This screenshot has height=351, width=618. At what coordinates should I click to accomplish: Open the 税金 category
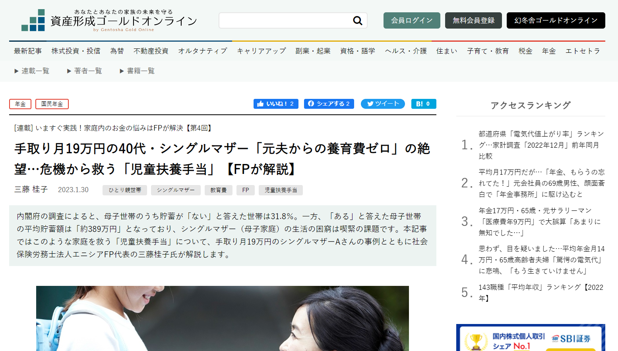tap(525, 51)
